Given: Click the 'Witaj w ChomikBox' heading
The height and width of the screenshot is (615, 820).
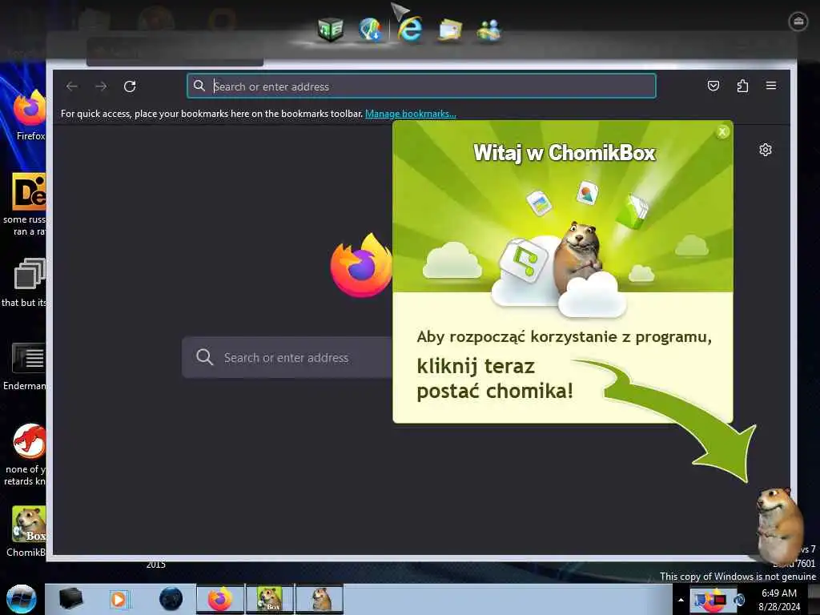Looking at the screenshot, I should pyautogui.click(x=565, y=153).
